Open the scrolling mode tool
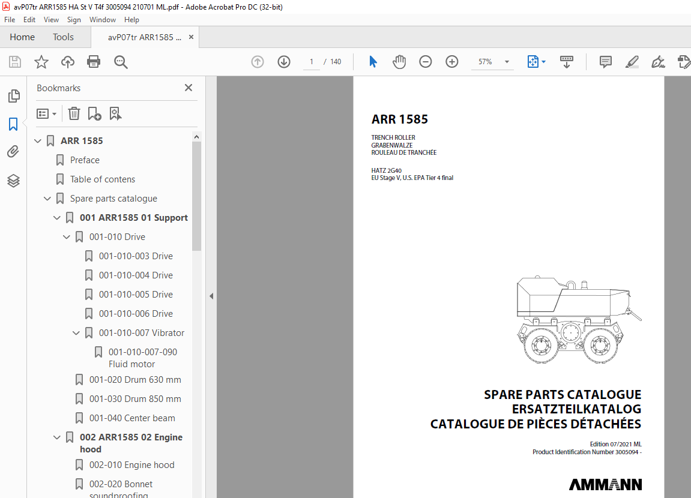This screenshot has width=691, height=498. pos(566,62)
